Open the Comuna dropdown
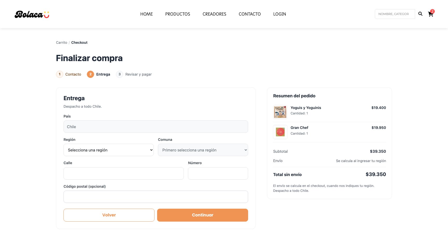Screen dimensions: 448x233 pos(203,150)
